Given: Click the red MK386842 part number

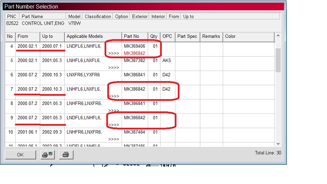Looking at the screenshot, I should tap(135, 53).
